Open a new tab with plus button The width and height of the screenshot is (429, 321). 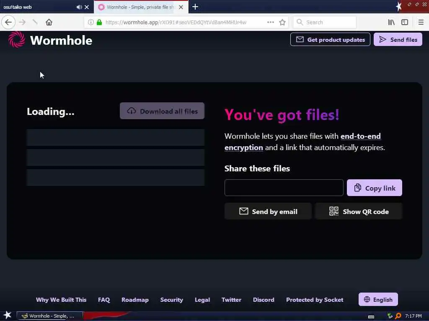coord(195,7)
